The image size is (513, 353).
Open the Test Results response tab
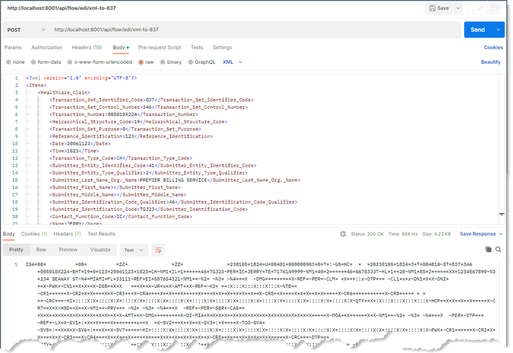(102, 234)
